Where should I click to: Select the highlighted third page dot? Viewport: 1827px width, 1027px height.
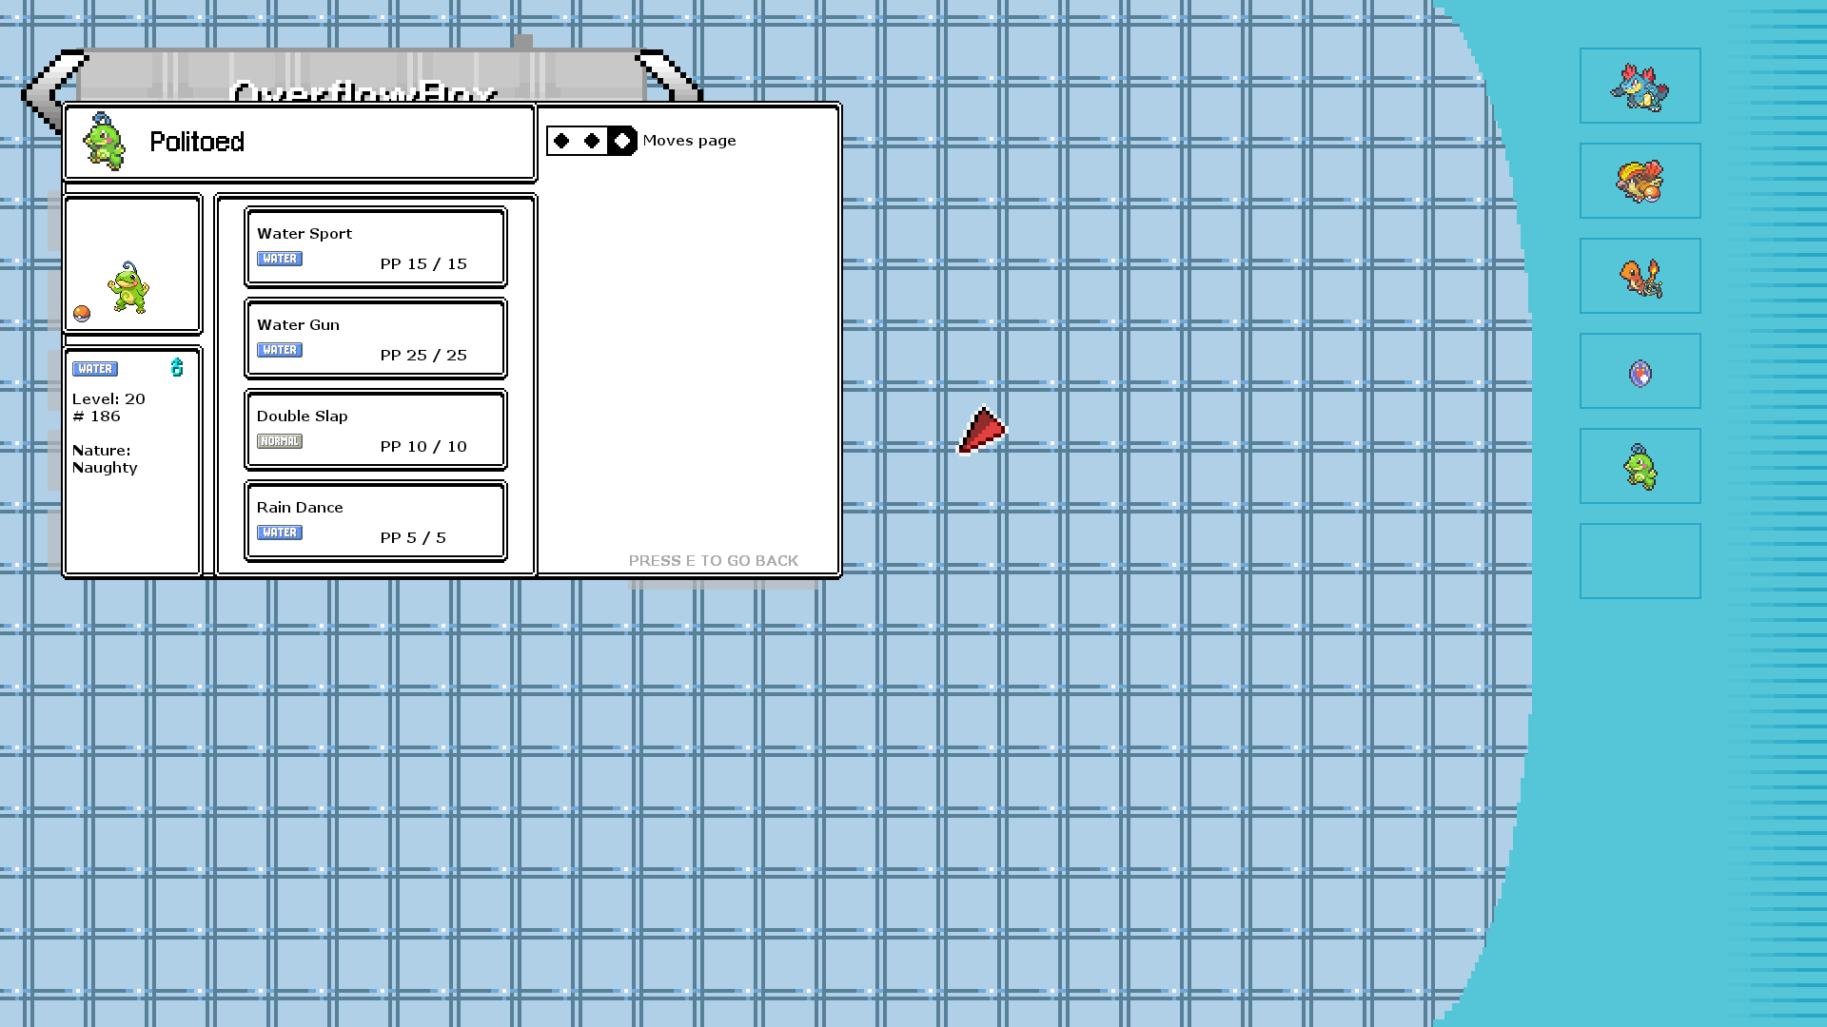pos(622,141)
